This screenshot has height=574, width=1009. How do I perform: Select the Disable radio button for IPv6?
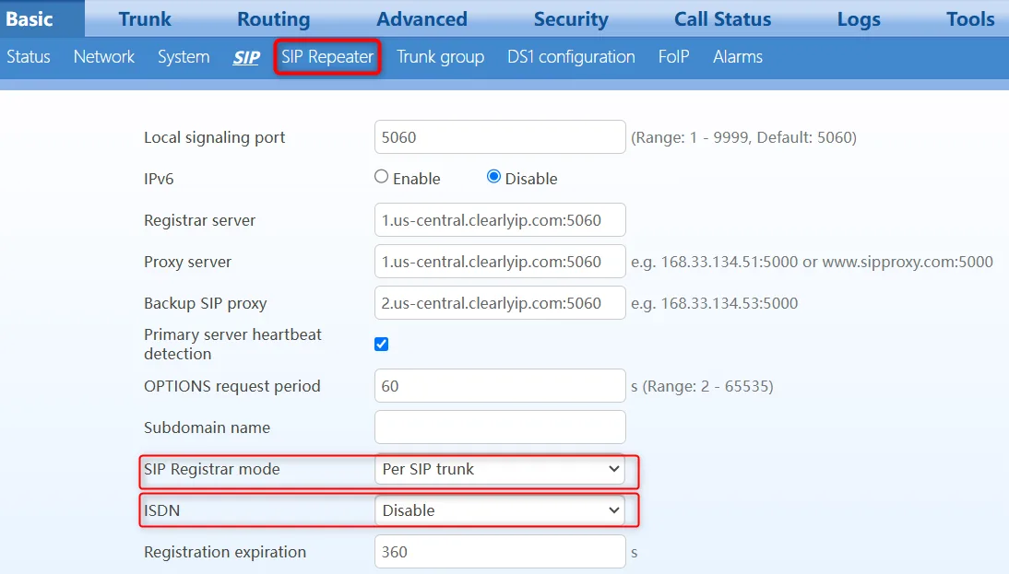[x=493, y=177]
